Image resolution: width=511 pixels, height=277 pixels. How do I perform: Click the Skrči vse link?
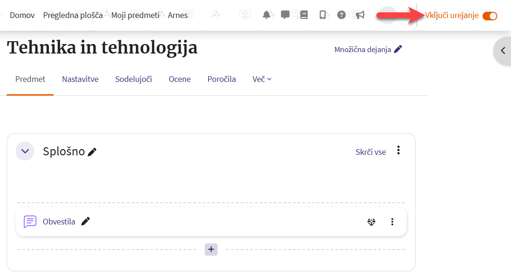pyautogui.click(x=371, y=152)
